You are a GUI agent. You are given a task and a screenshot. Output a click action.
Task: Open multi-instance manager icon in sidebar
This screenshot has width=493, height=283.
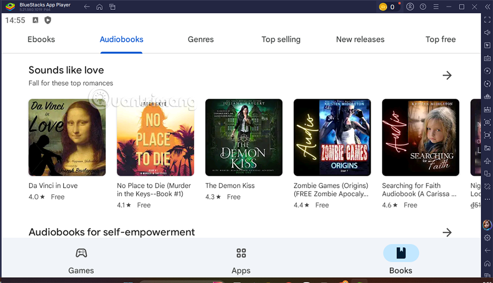[x=488, y=174]
